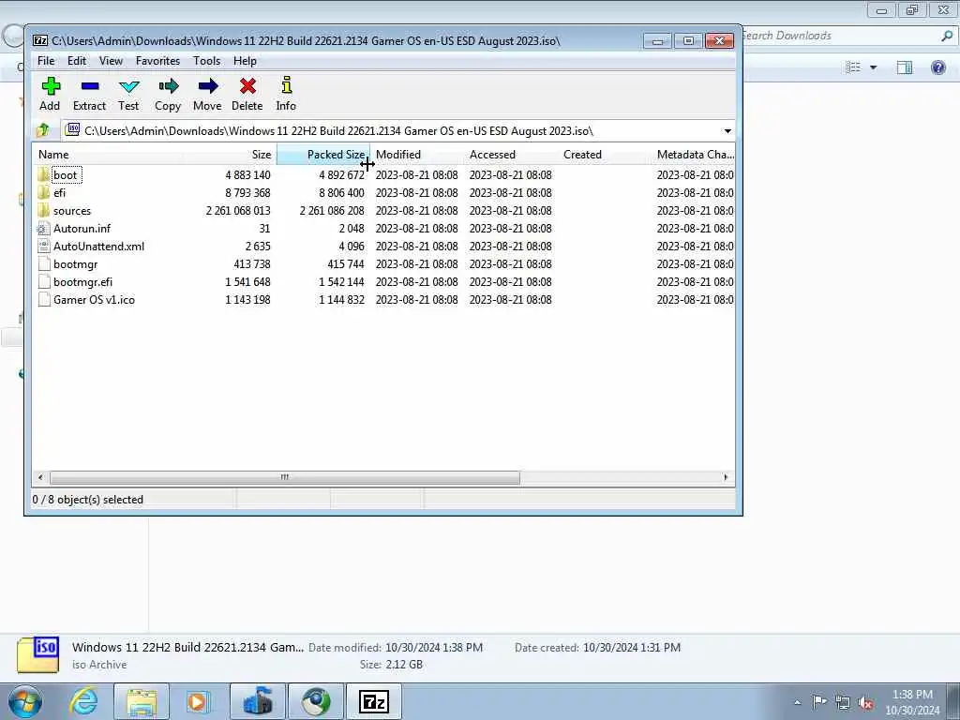Click the taskbar clock 1:38 PM
Viewport: 960px width, 720px height.
click(x=912, y=695)
